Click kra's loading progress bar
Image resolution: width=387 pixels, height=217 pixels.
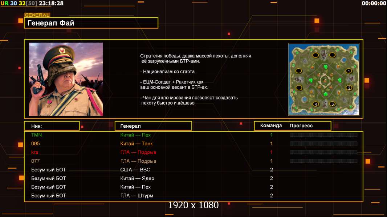(324, 152)
